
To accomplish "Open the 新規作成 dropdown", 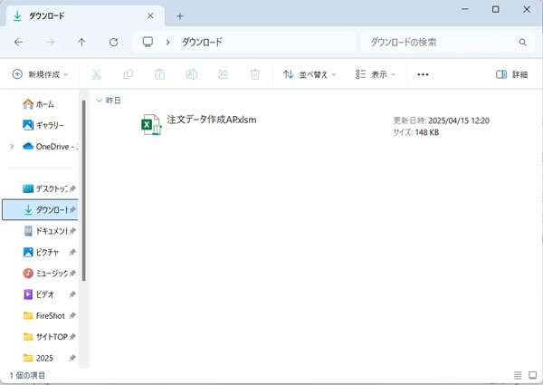I will 42,74.
